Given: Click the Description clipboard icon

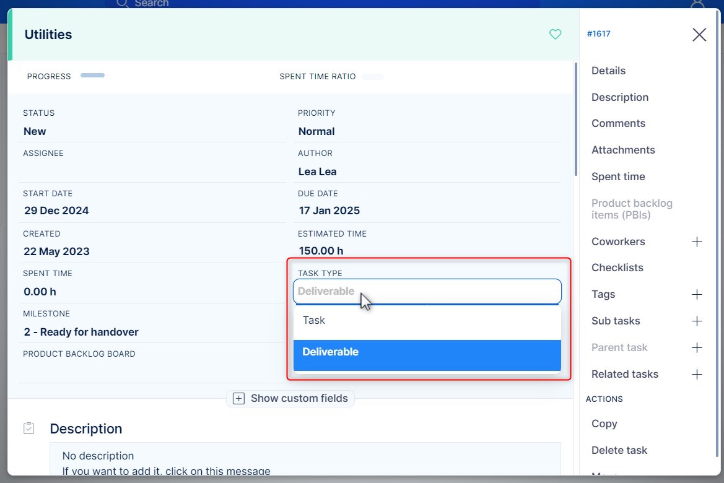Looking at the screenshot, I should pyautogui.click(x=28, y=429).
